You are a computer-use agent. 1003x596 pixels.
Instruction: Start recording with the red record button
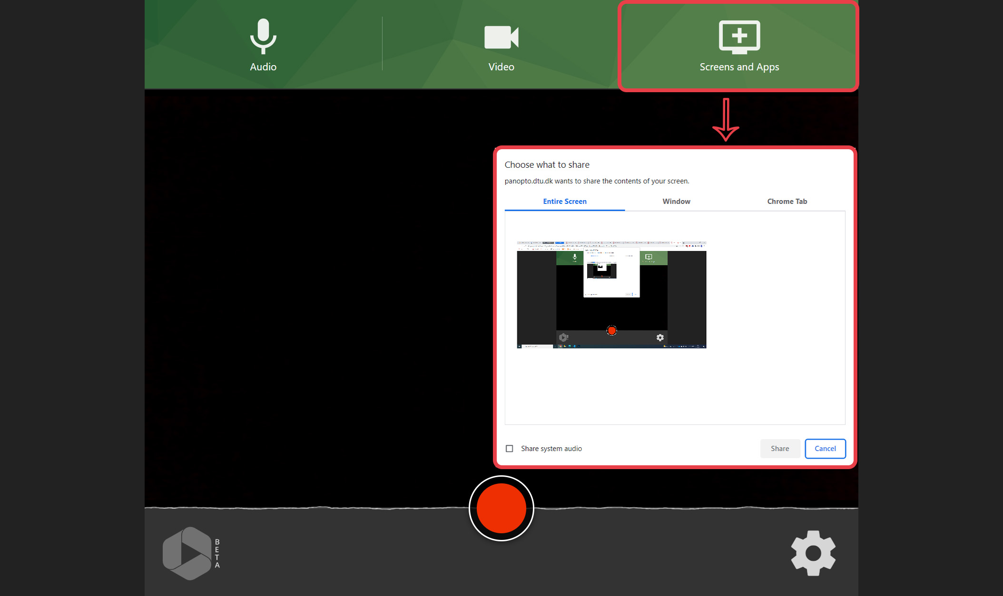click(x=501, y=508)
